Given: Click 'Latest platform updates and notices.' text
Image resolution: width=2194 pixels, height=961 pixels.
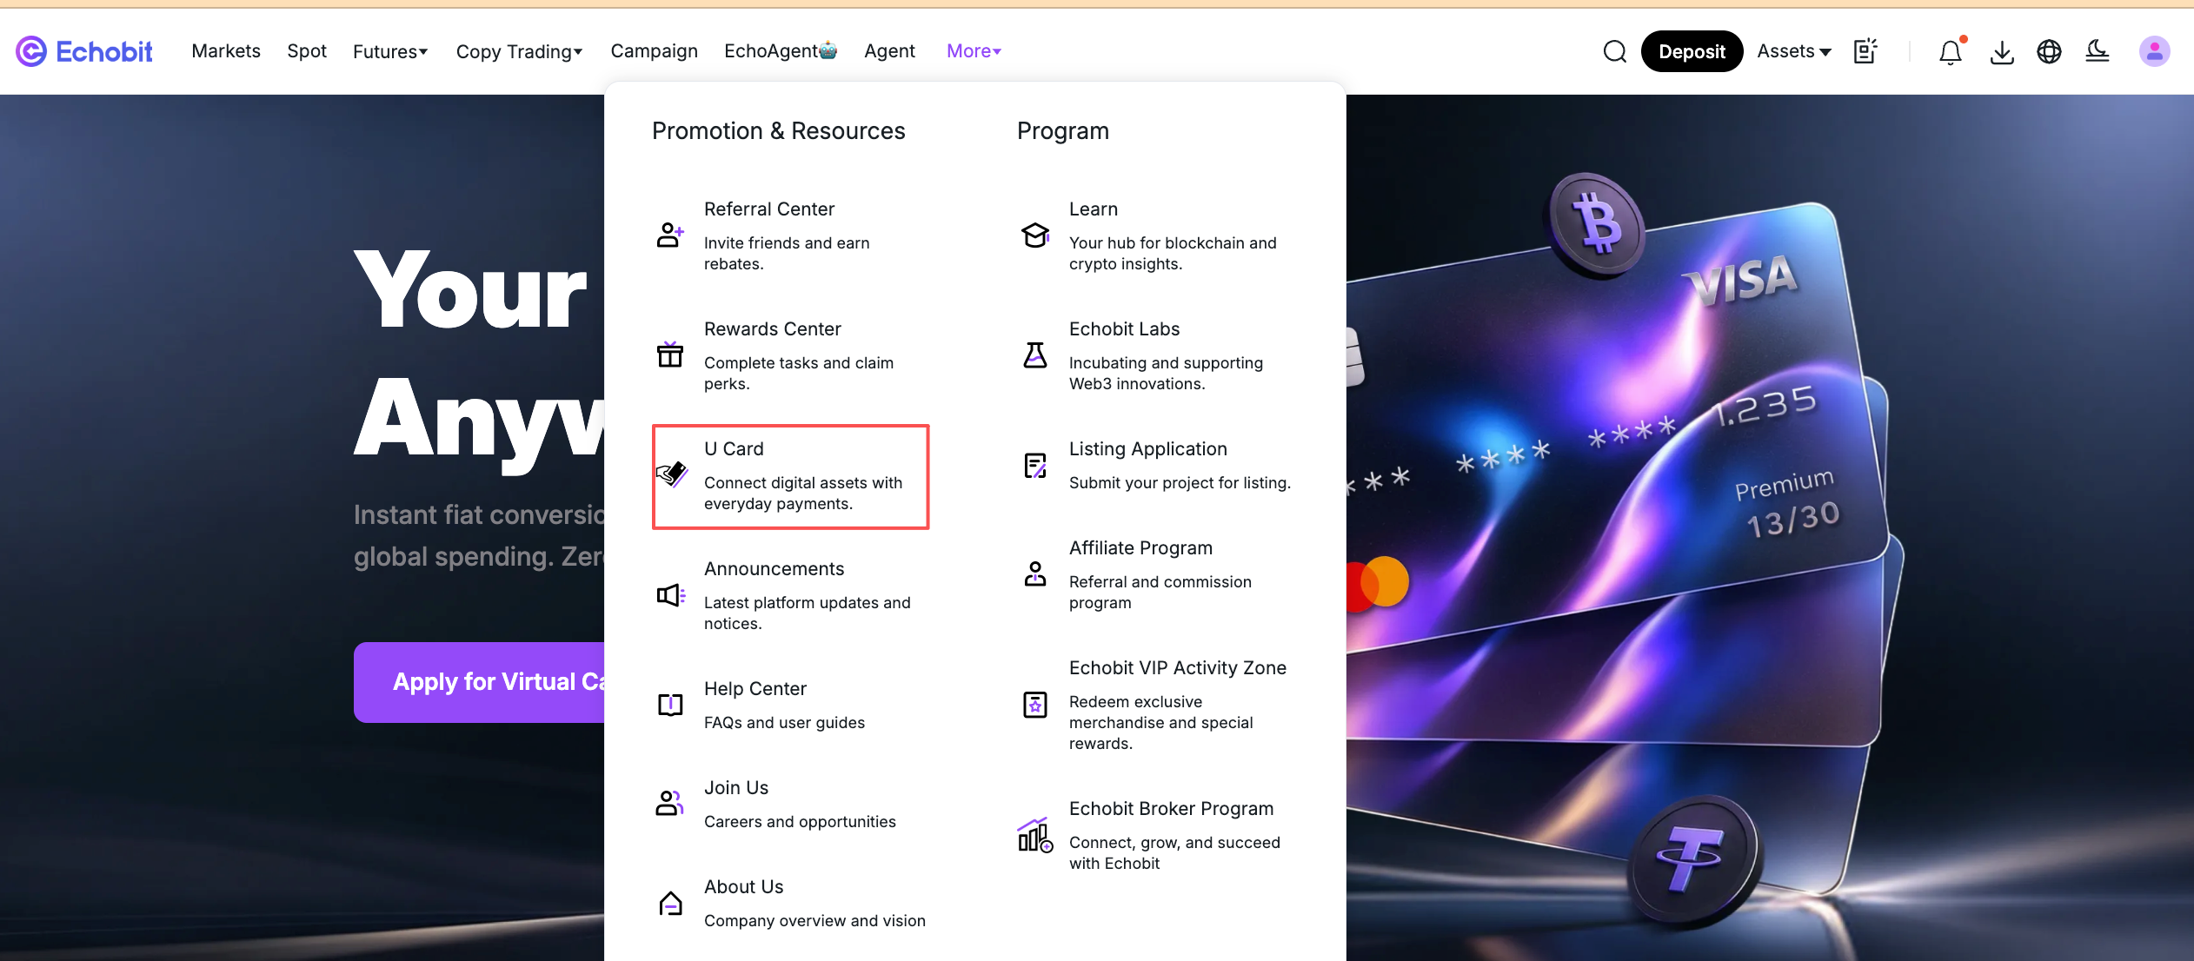Looking at the screenshot, I should coord(808,613).
